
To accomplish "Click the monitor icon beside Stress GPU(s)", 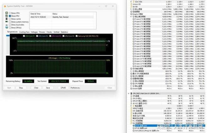I will pos(6,27).
